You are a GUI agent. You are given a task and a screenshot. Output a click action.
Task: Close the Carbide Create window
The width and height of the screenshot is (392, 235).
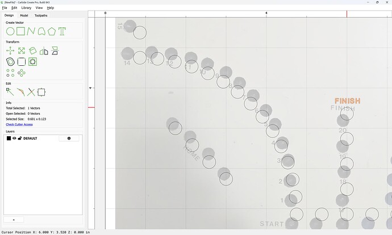click(x=387, y=2)
